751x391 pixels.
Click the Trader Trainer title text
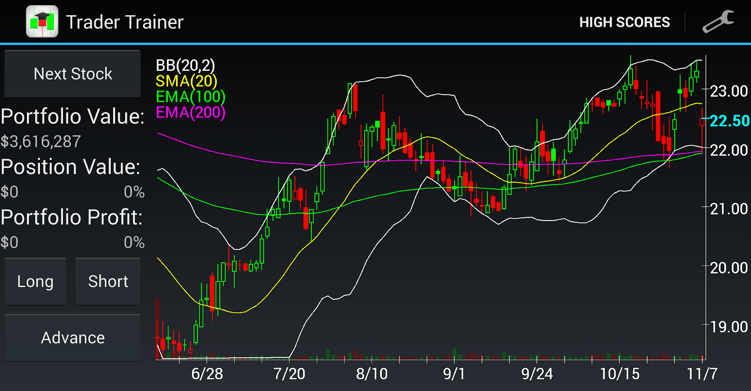[125, 22]
